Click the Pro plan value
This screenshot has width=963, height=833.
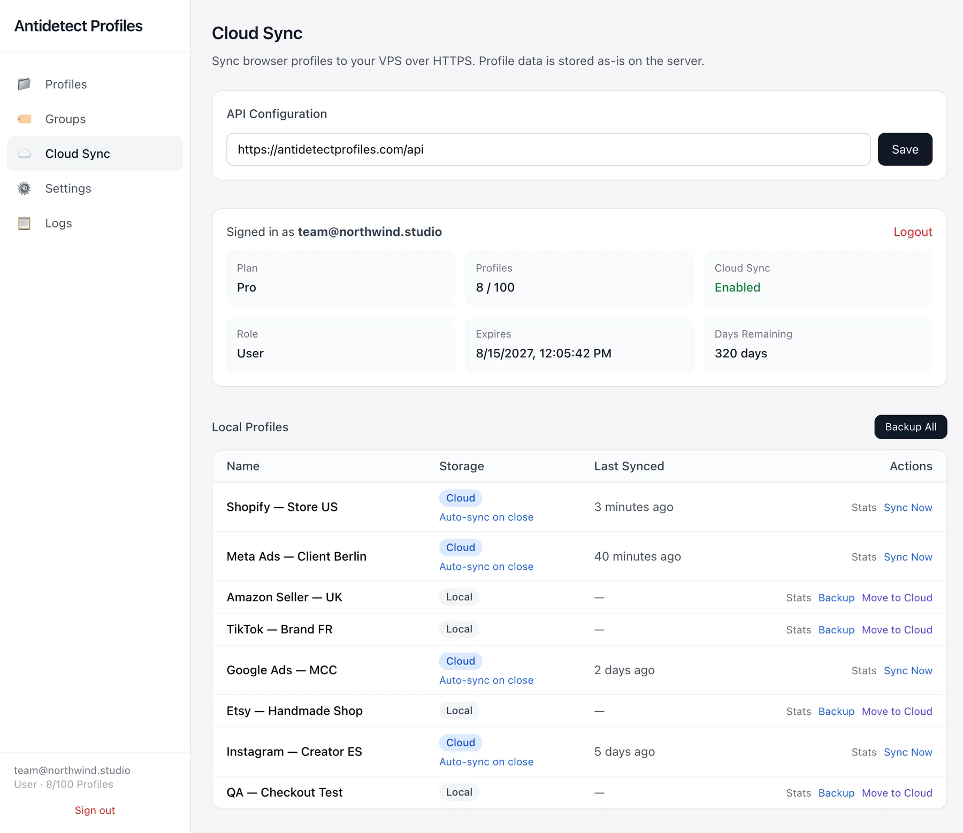pos(247,287)
